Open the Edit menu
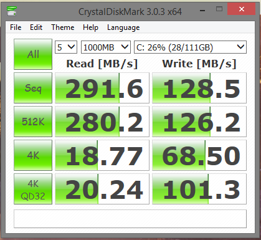The image size is (261, 240). [36, 27]
